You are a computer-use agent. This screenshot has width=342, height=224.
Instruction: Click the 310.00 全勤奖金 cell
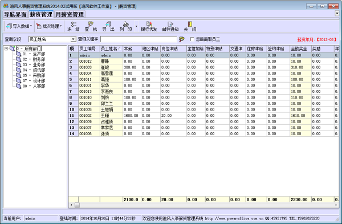click(x=300, y=67)
